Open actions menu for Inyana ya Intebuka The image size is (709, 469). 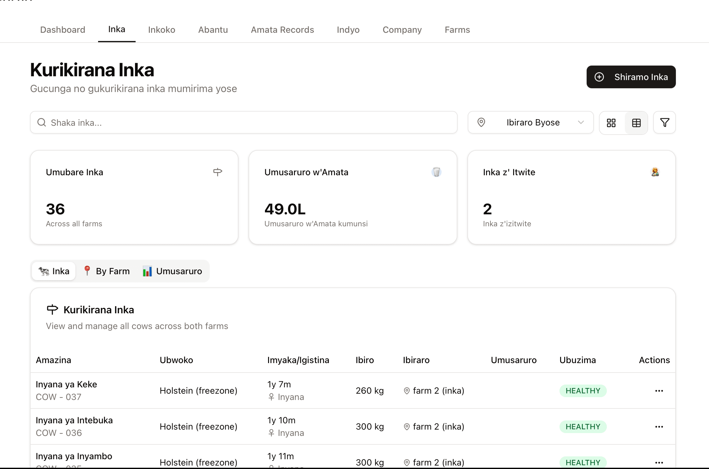click(x=659, y=427)
